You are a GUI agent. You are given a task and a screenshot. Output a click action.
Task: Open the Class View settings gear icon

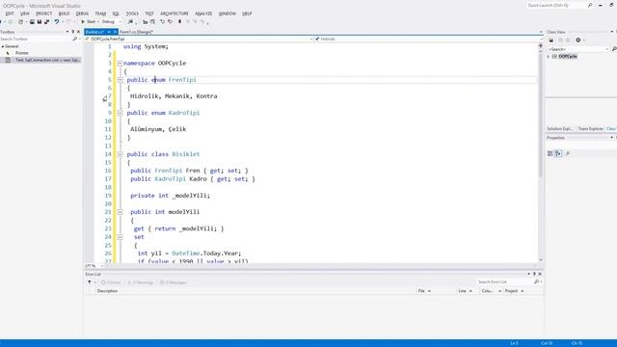(578, 40)
